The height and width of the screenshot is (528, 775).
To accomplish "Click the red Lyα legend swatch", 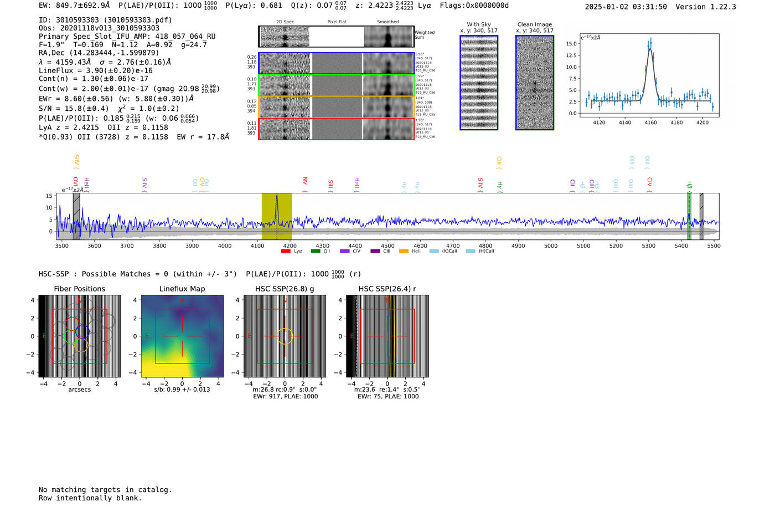I will tap(286, 251).
